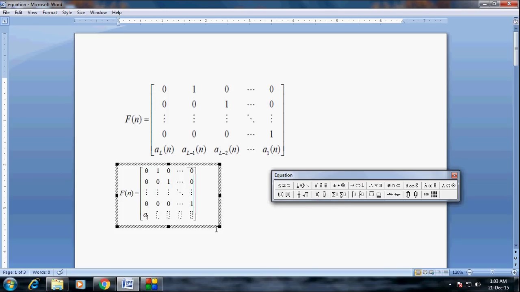Click the upper F(n) matrix equation
This screenshot has width=520, height=292.
coord(205,120)
